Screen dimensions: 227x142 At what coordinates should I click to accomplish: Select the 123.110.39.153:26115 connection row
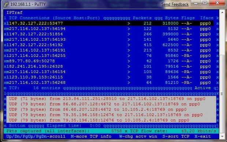click(x=111, y=77)
